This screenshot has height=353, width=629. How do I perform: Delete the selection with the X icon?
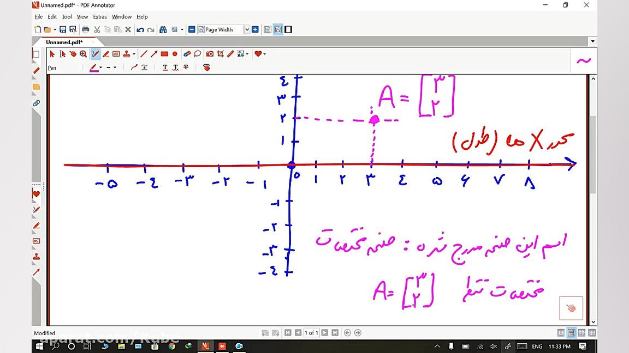[128, 29]
